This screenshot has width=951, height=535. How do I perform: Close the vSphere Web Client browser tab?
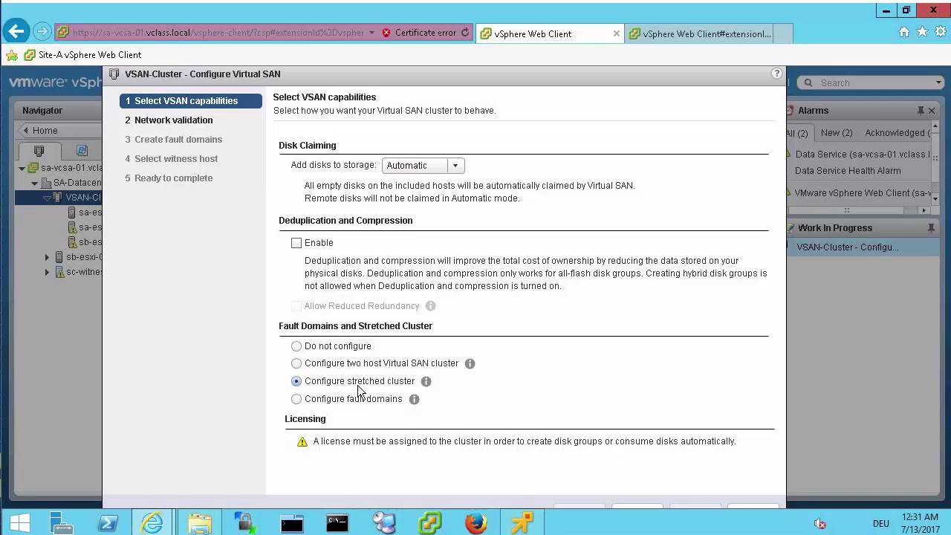616,33
